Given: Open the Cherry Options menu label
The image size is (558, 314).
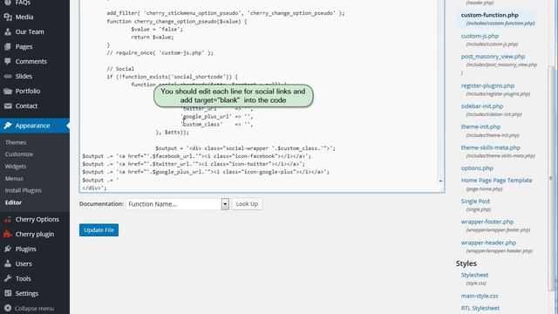Looking at the screenshot, I should tap(37, 219).
